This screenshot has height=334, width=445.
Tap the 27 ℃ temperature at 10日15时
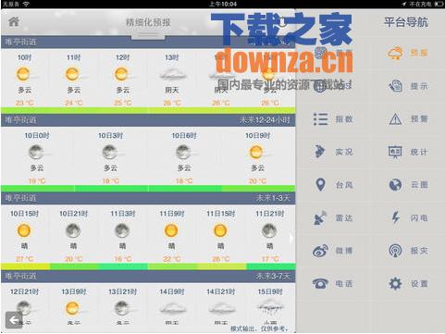click(25, 259)
